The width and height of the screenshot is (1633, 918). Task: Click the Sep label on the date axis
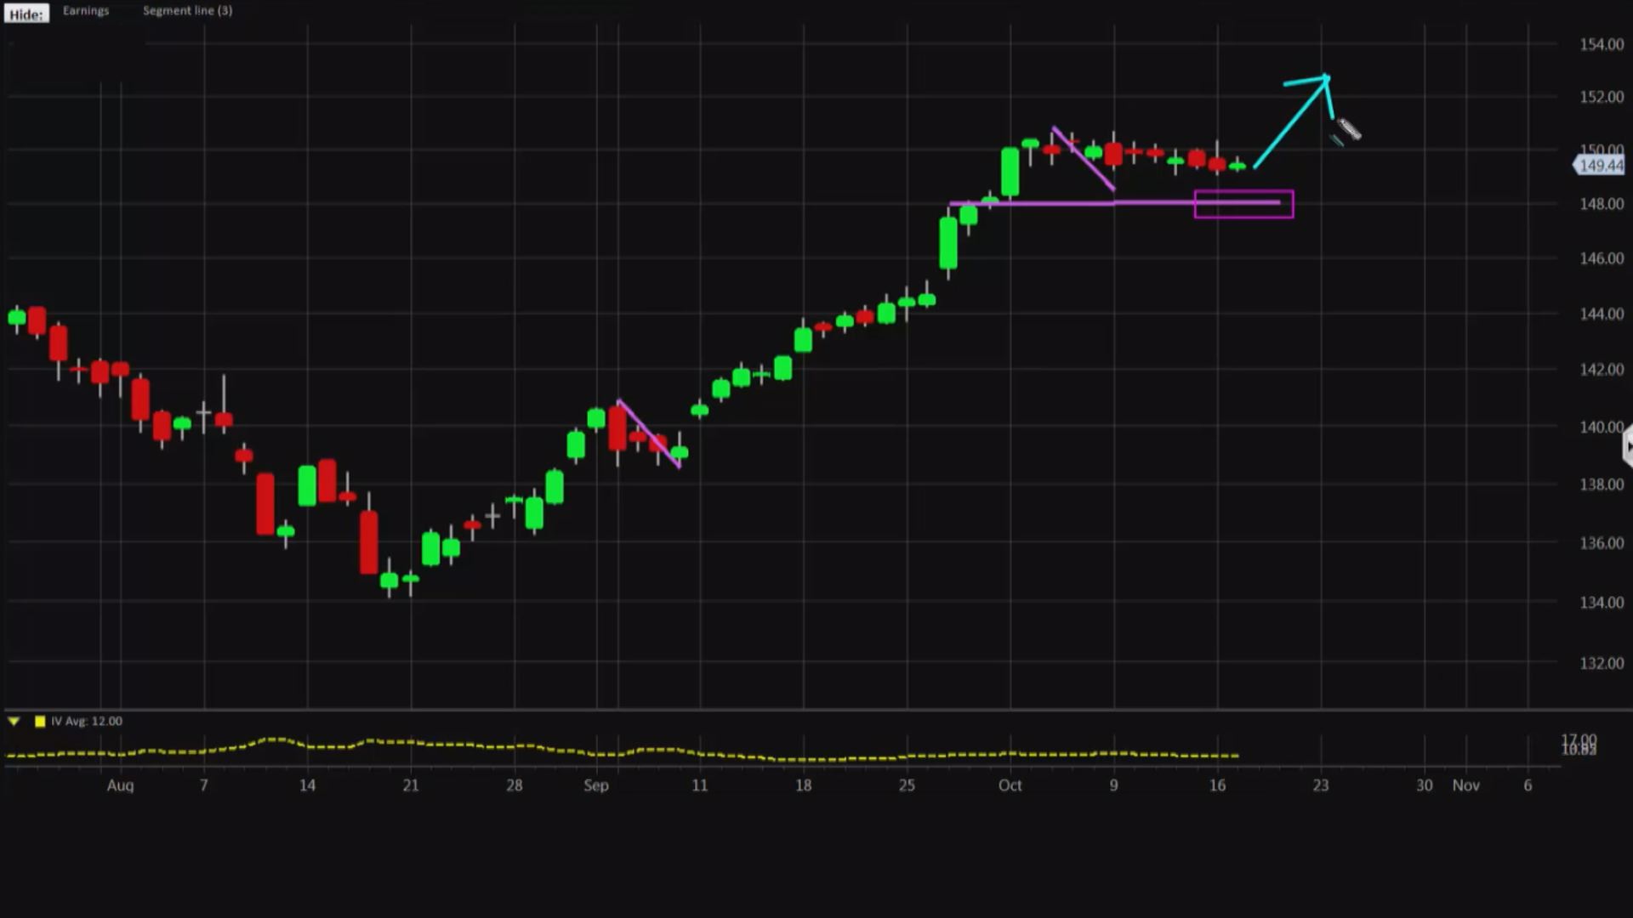click(595, 785)
